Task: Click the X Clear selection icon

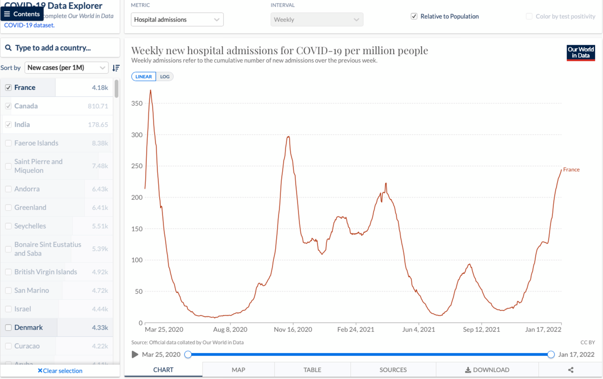Action: tap(40, 371)
